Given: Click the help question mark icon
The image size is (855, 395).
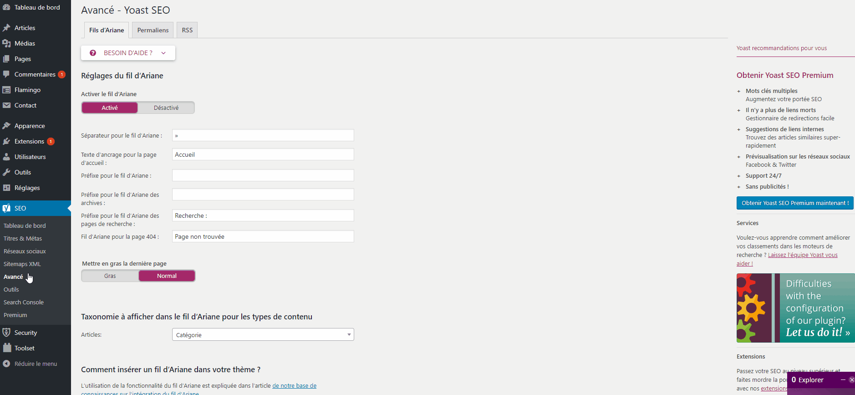Looking at the screenshot, I should click(x=93, y=53).
